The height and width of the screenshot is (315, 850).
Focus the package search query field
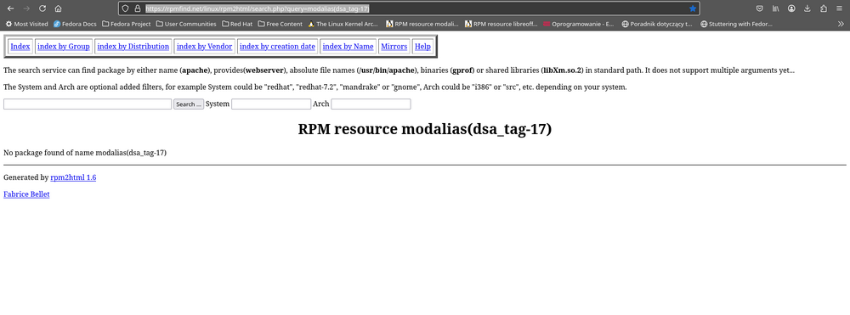(88, 104)
